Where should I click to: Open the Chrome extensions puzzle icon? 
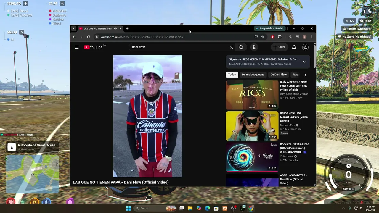[x=280, y=37]
